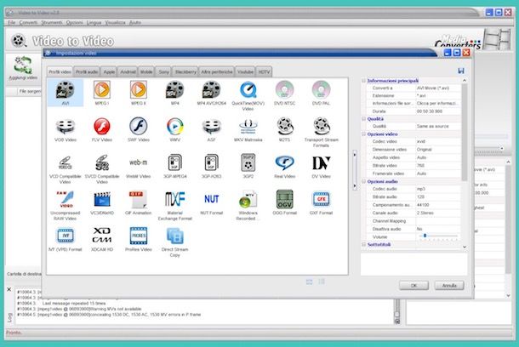Click the Aggiungi video toolbar icon
Image resolution: width=519 pixels, height=347 pixels.
pos(21,66)
